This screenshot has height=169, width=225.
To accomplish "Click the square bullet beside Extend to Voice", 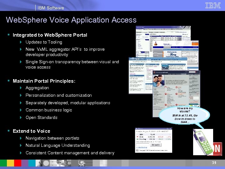I will point(9,131).
